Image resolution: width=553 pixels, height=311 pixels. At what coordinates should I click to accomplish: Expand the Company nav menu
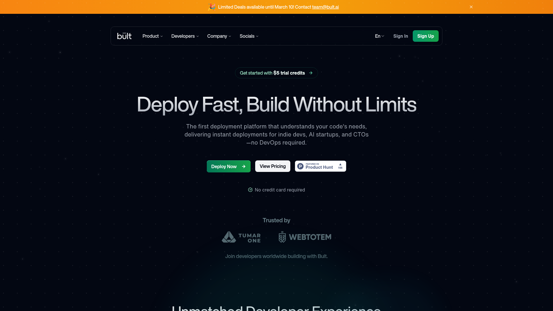pyautogui.click(x=219, y=36)
